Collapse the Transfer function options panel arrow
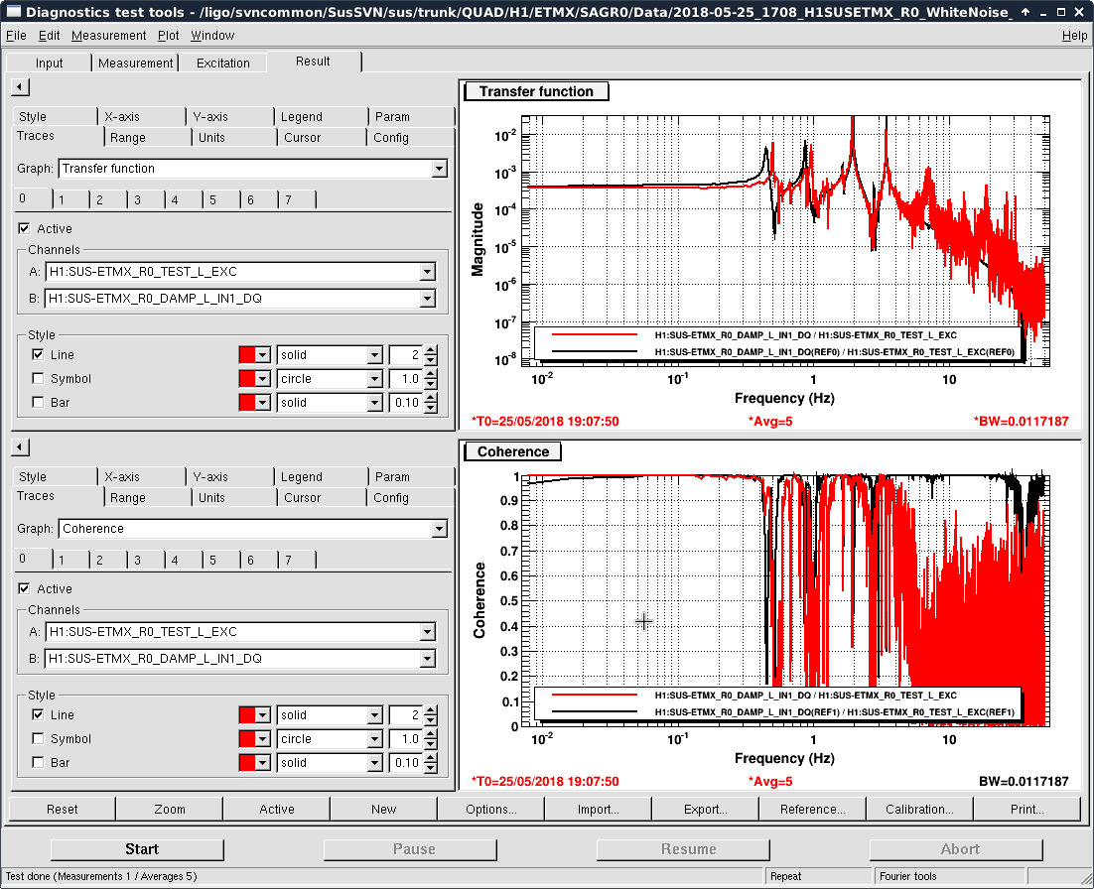The width and height of the screenshot is (1094, 889). tap(21, 87)
